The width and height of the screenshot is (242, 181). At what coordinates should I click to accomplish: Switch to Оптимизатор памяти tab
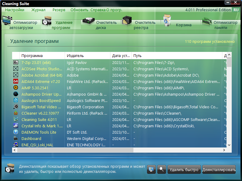point(221,25)
